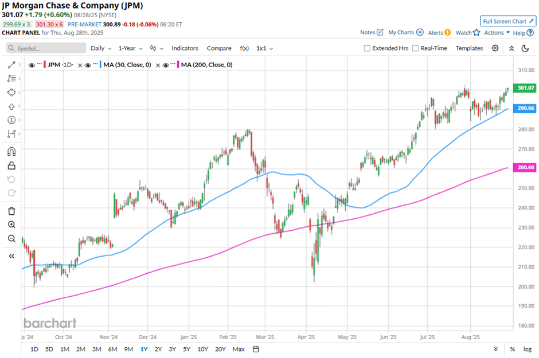Open the 1x1 grid layout dropdown
This screenshot has width=539, height=358.
264,48
